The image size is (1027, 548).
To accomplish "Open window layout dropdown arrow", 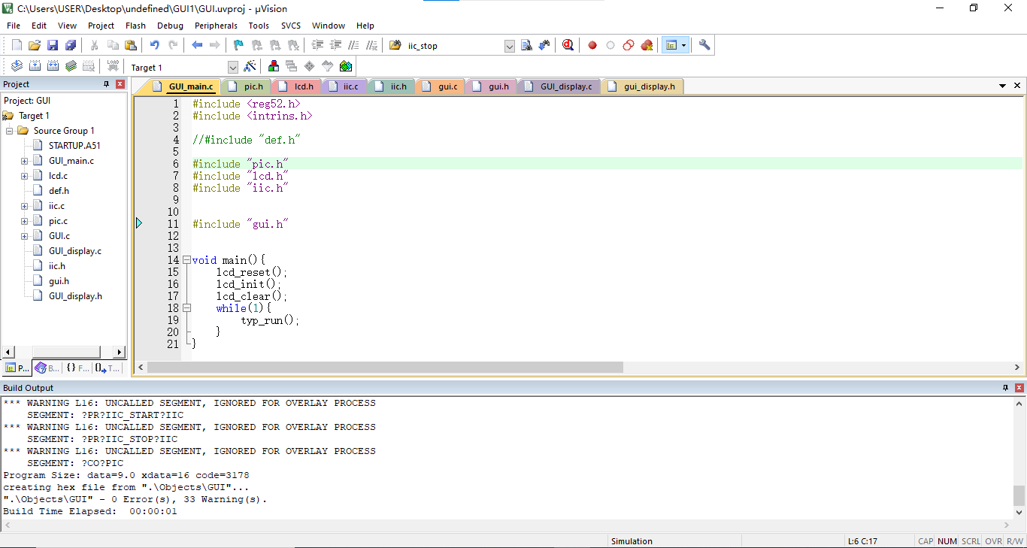I will click(683, 45).
